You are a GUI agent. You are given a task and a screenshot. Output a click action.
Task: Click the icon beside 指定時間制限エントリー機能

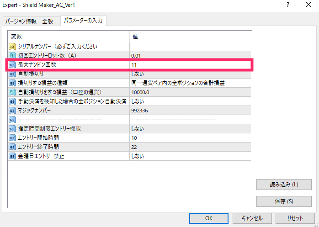pyautogui.click(x=12, y=129)
